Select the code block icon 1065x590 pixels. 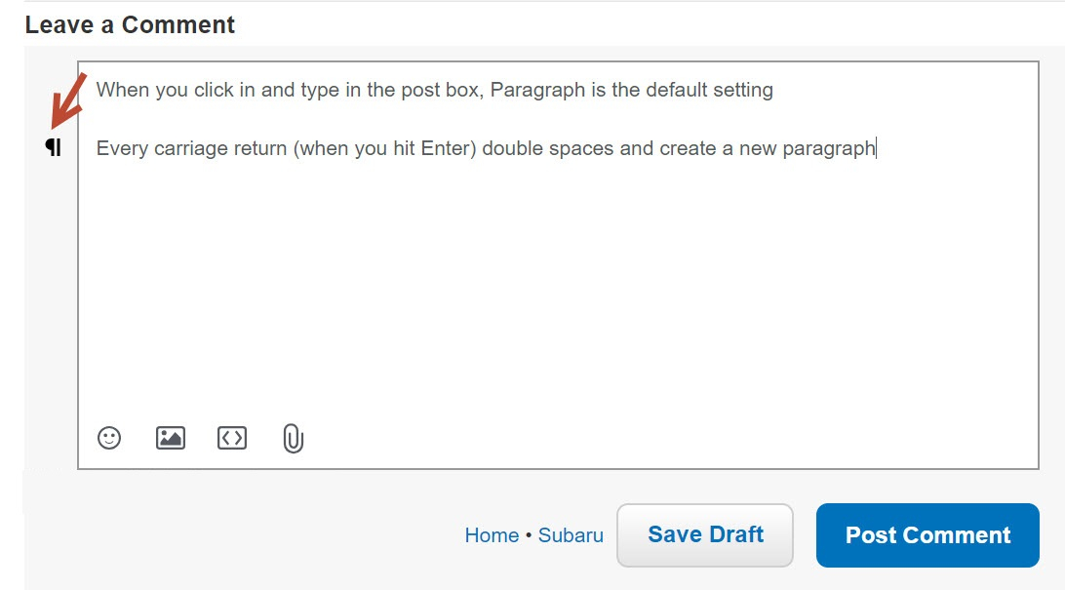[x=232, y=438]
